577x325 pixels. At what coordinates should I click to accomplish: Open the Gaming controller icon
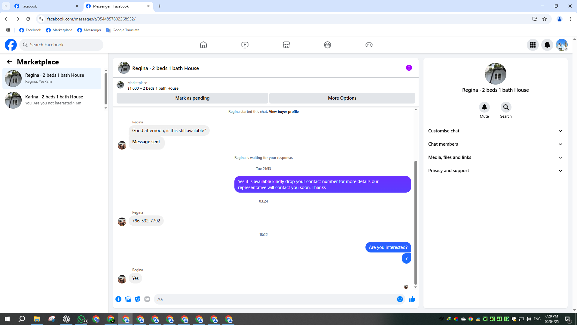tap(369, 45)
